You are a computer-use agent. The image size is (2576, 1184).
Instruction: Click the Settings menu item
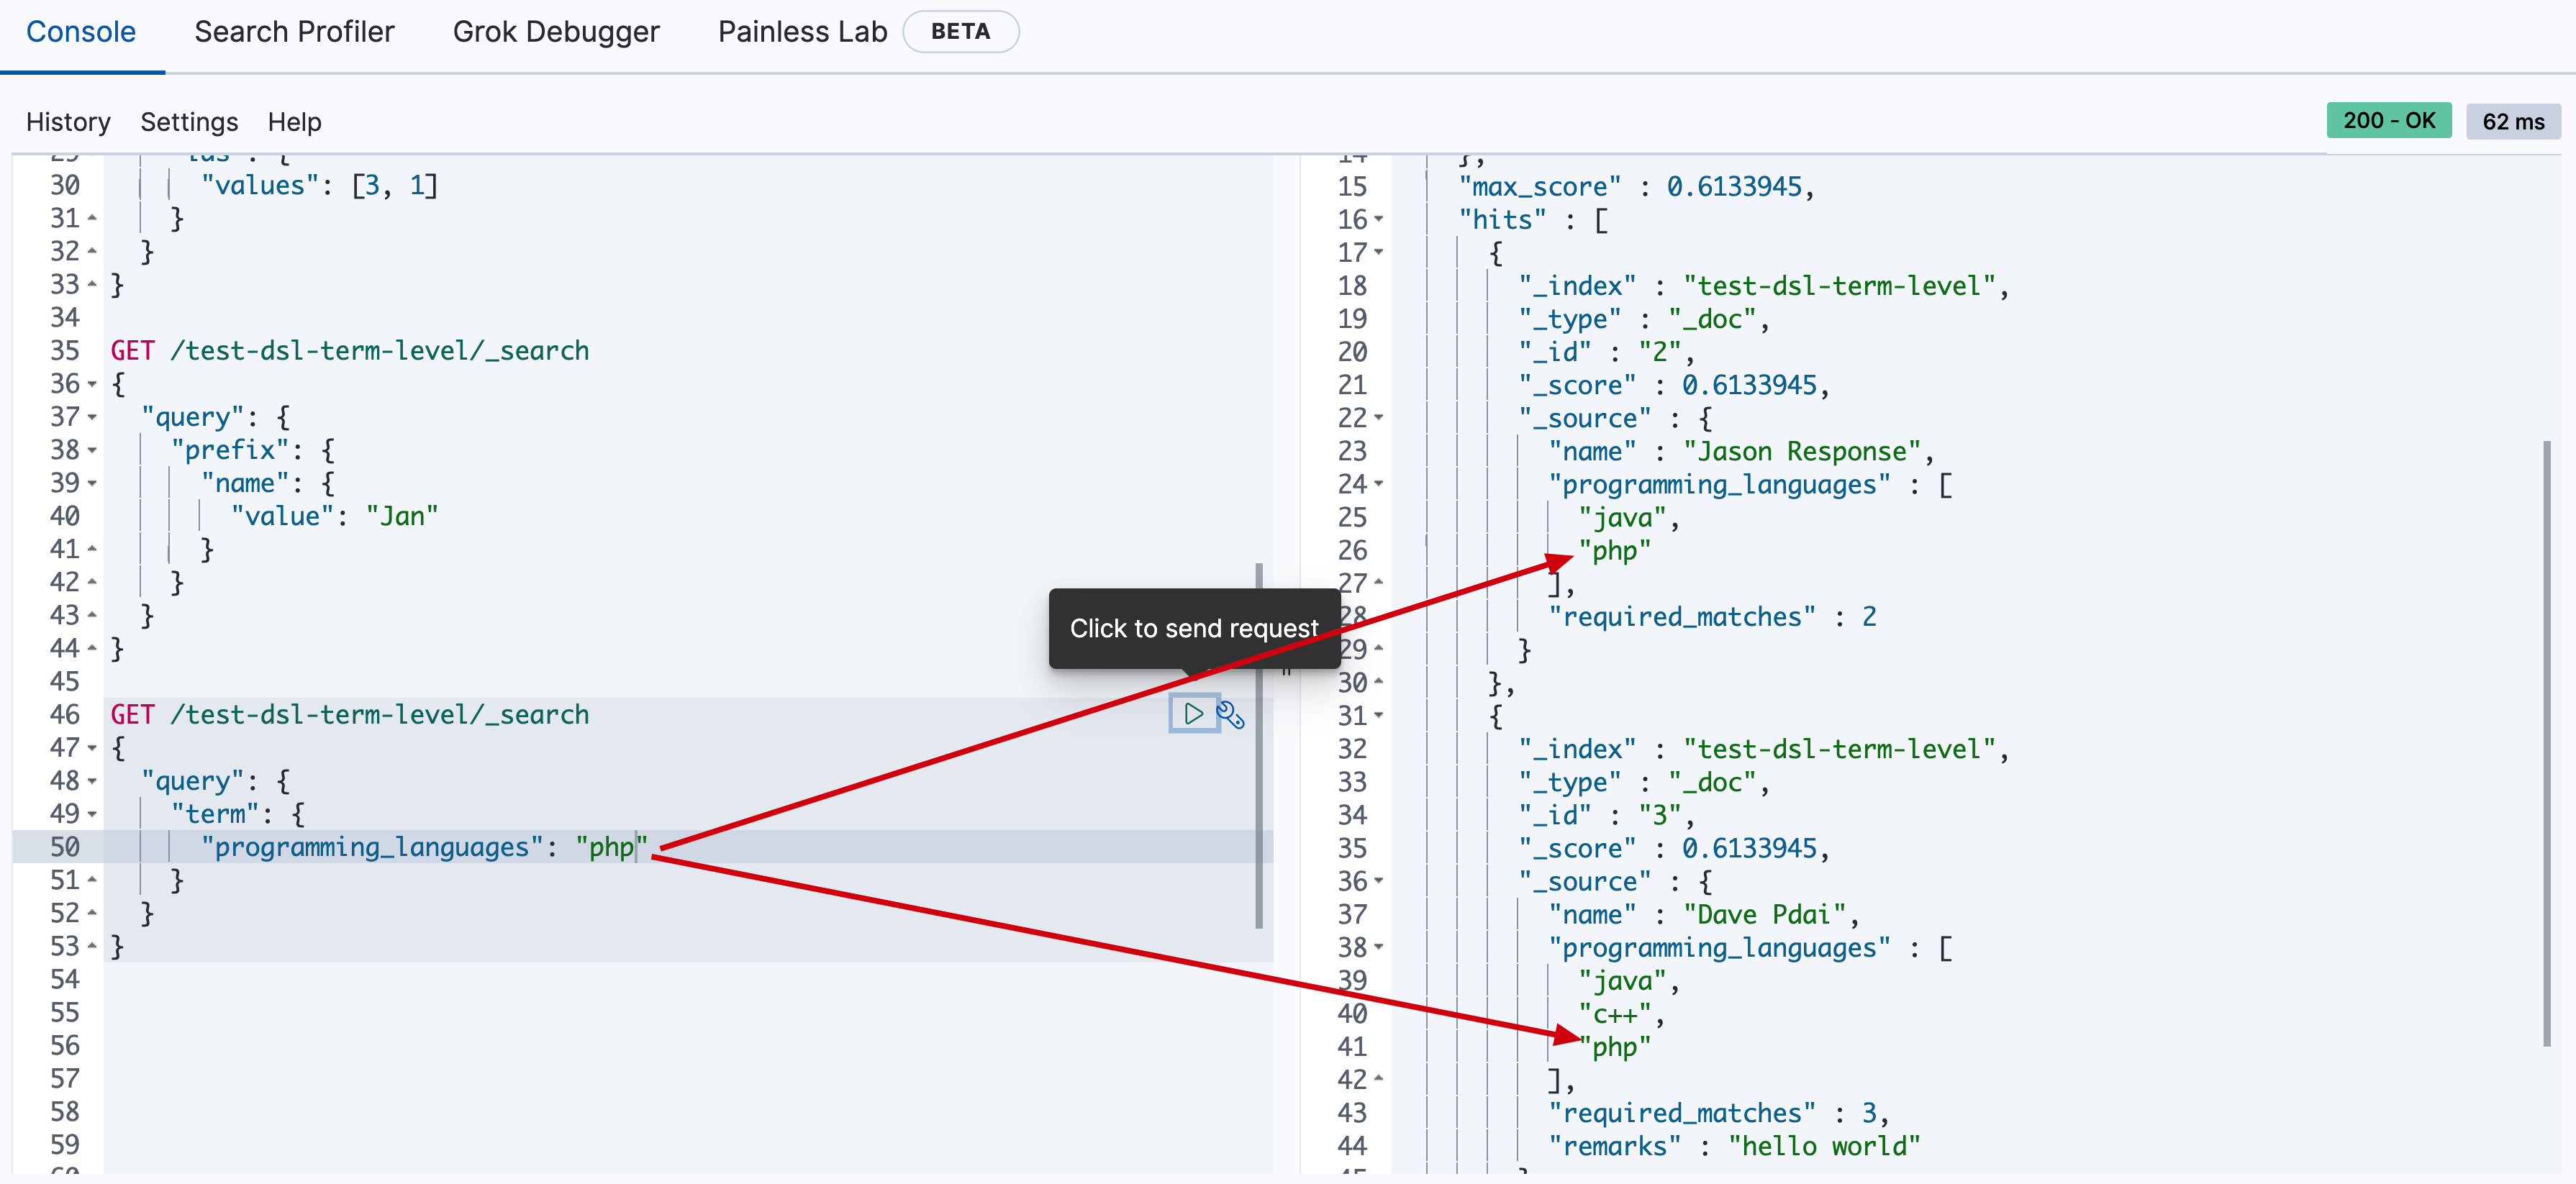point(187,120)
